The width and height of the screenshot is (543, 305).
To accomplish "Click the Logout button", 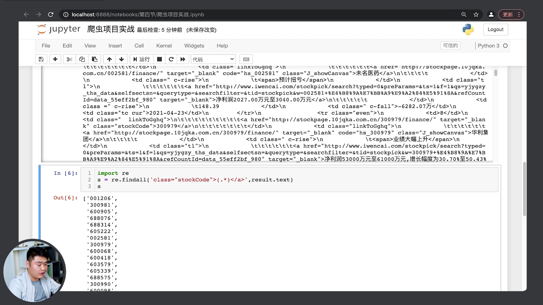I will tap(495, 30).
